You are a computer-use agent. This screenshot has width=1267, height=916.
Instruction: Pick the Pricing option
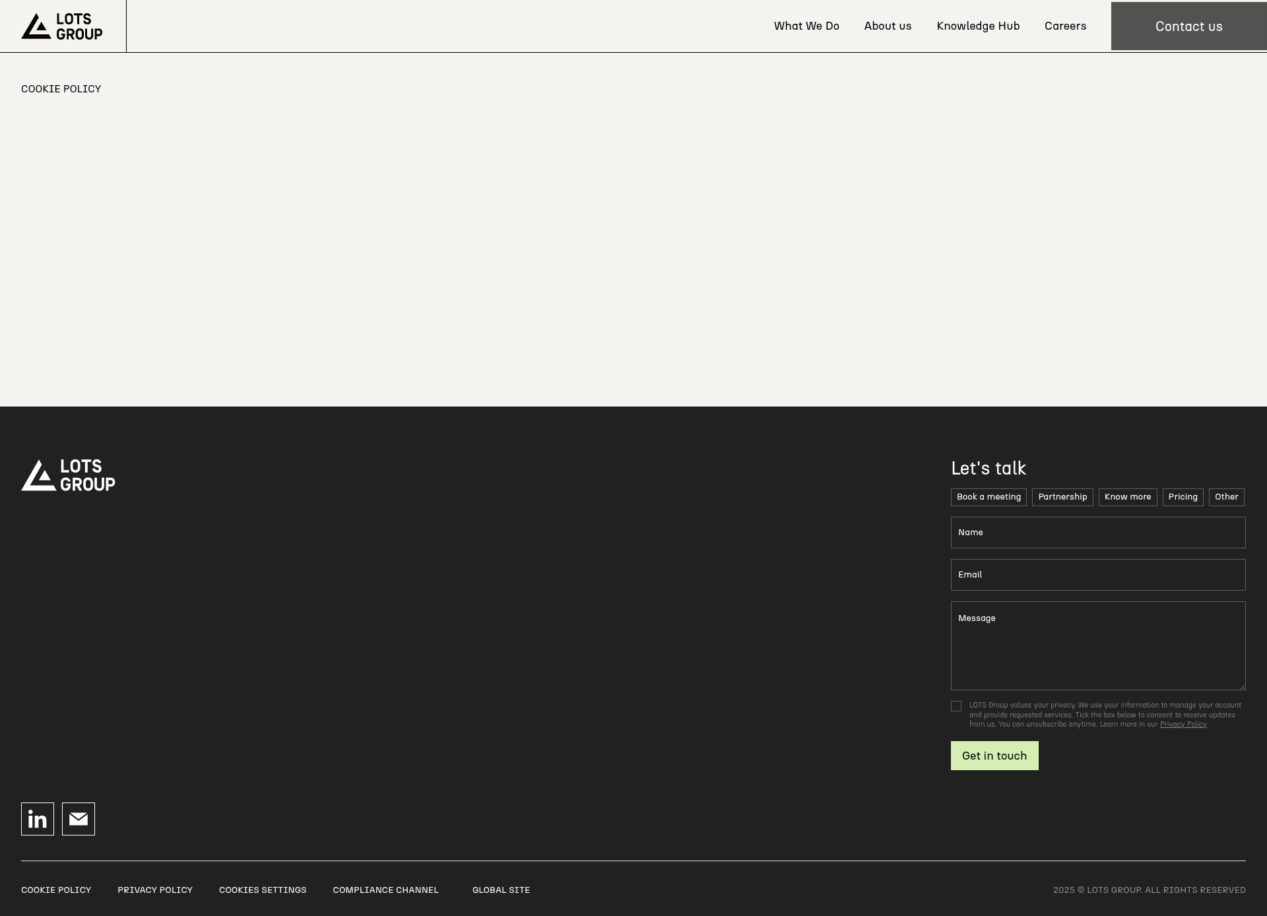pos(1183,497)
